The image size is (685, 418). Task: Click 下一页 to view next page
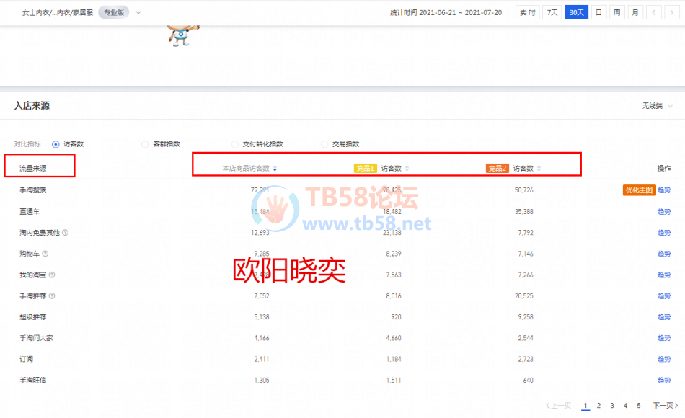(666, 406)
